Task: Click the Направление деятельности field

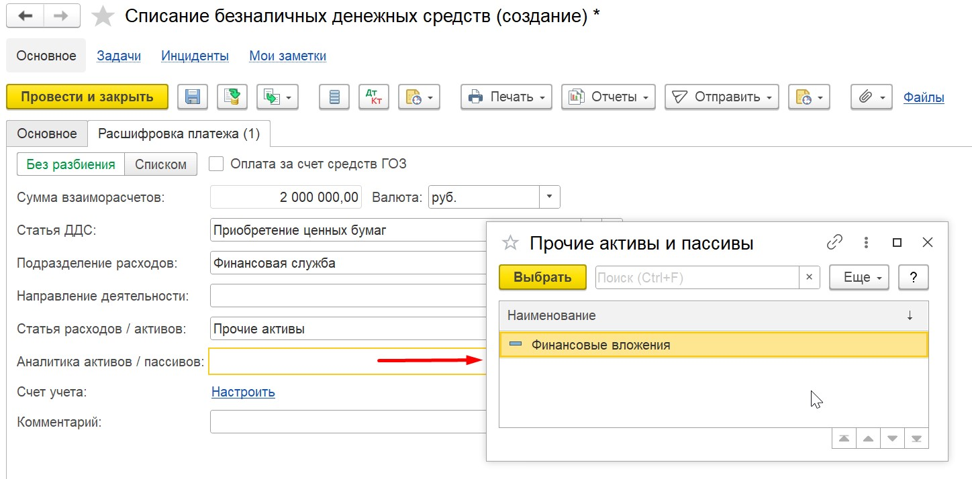Action: point(348,296)
